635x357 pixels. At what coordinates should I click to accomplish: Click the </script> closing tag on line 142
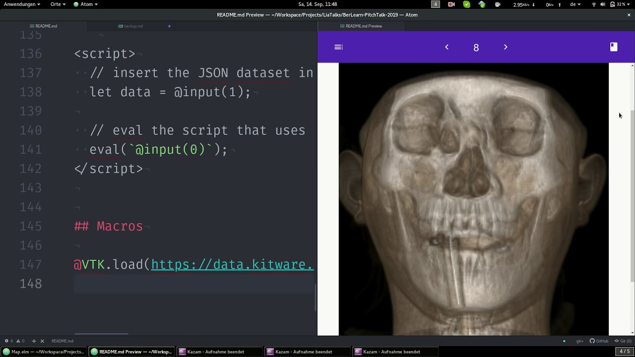(x=109, y=169)
